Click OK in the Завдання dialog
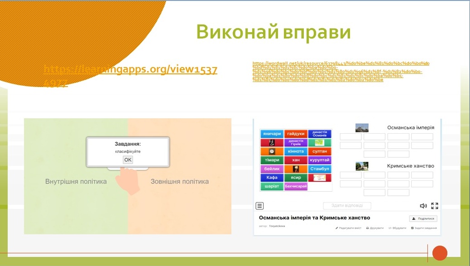This screenshot has height=266, width=470. 128,160
